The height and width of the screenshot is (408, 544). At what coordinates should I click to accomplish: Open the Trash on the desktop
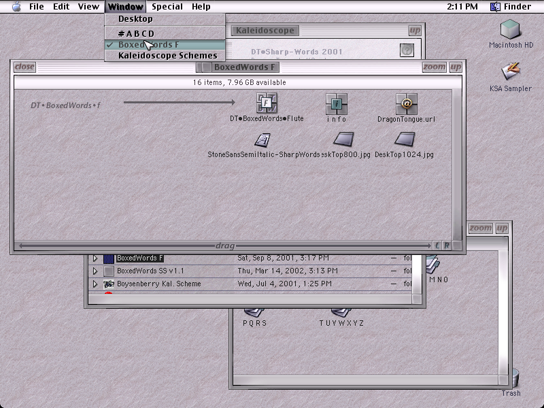pos(515,379)
